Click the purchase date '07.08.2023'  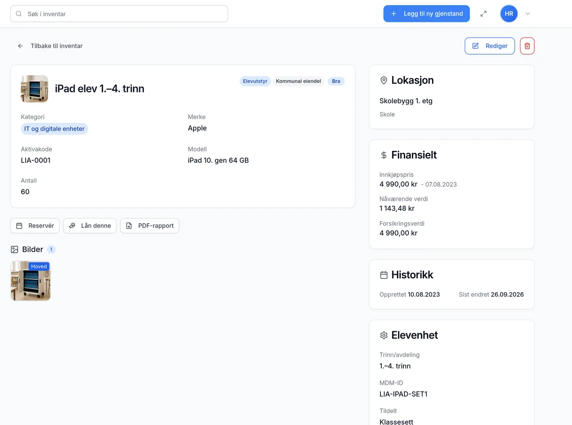[x=441, y=184]
